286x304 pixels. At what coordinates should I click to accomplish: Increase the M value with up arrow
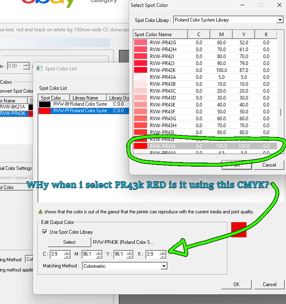pos(99,252)
